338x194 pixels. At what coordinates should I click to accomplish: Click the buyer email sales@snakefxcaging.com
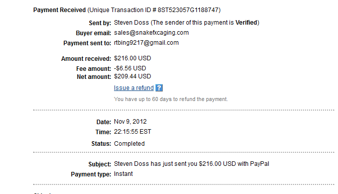coord(151,33)
